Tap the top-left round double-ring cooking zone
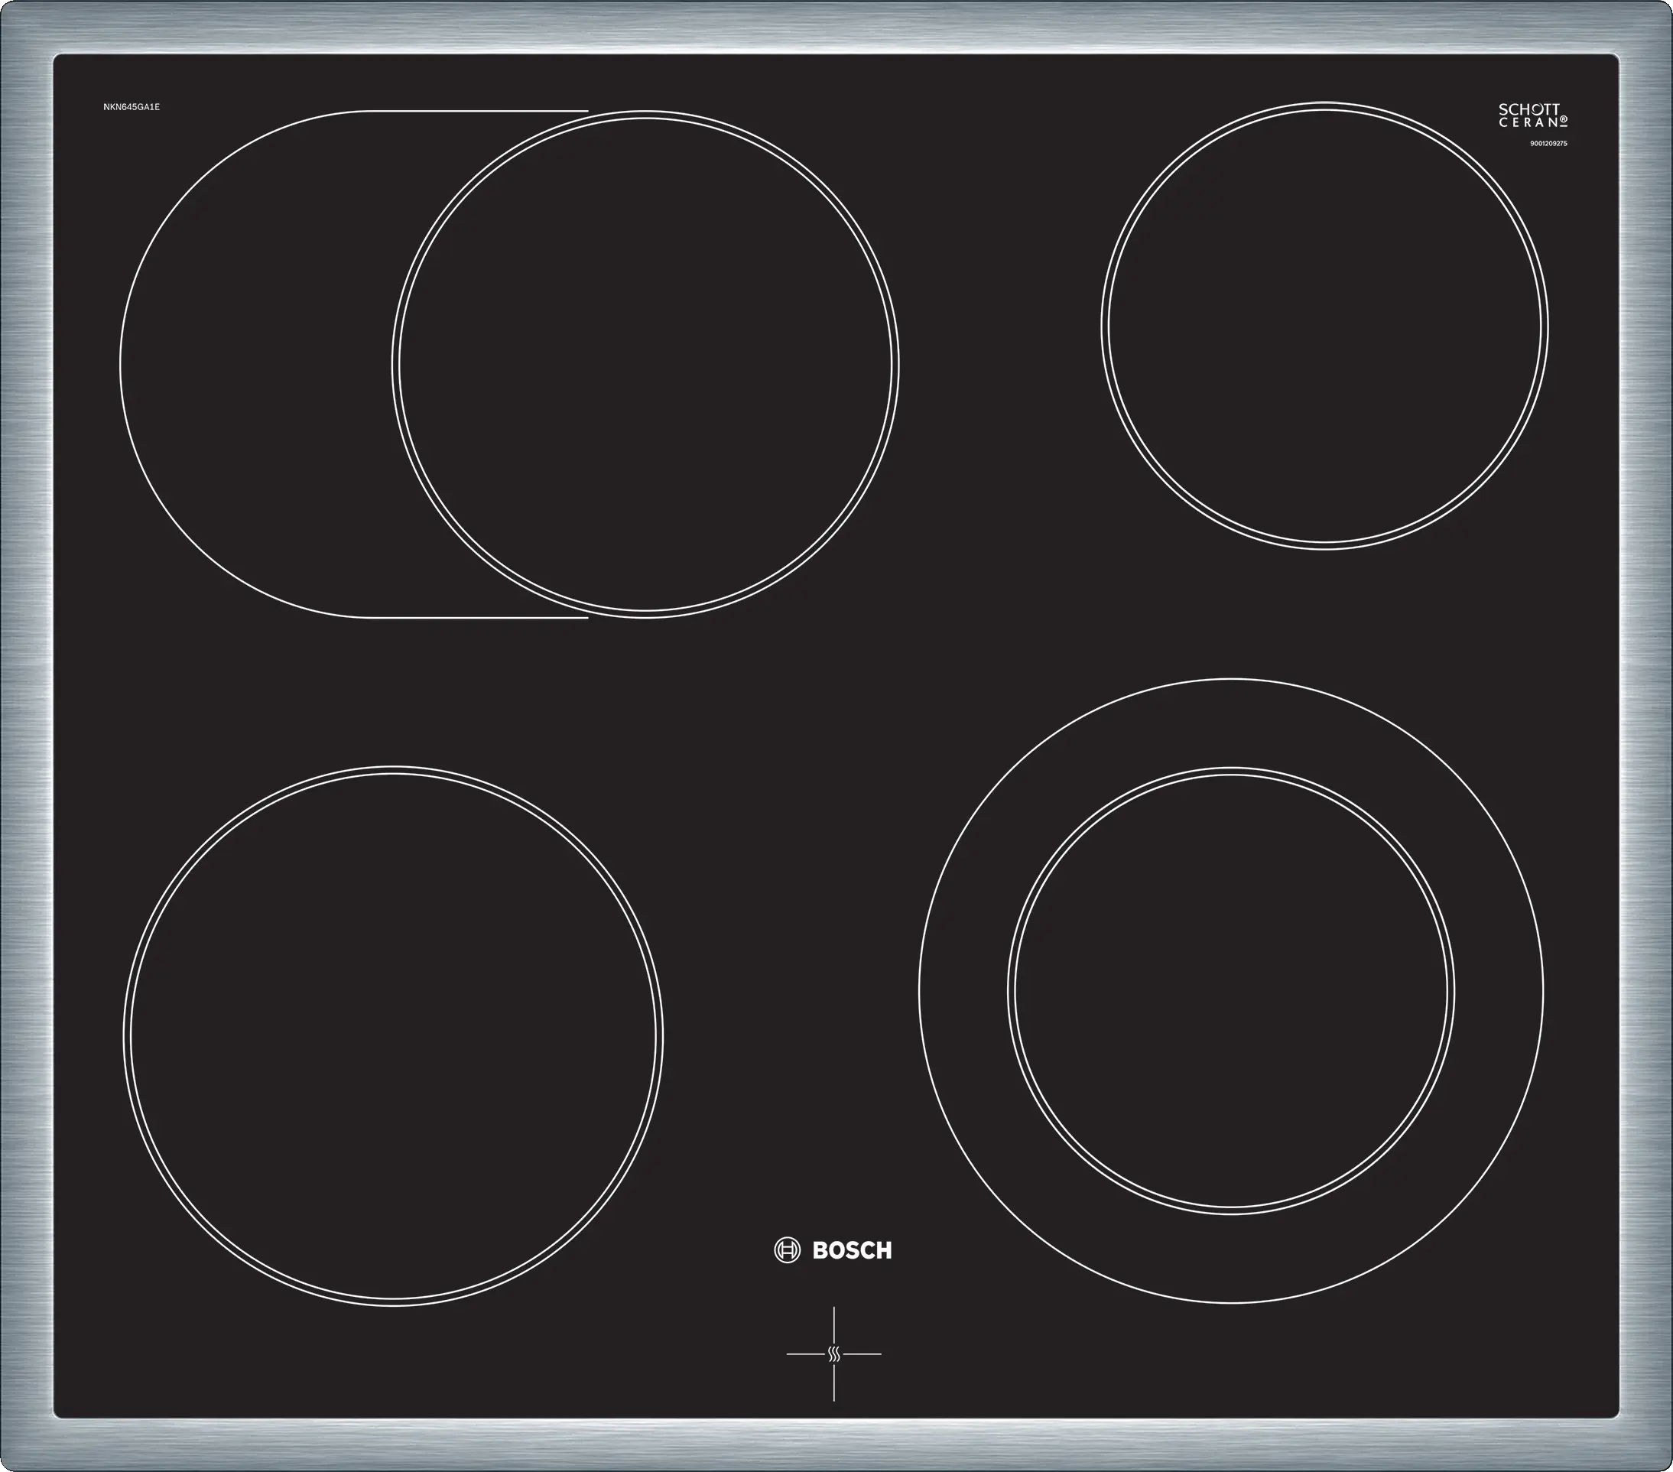Image resolution: width=1673 pixels, height=1472 pixels. [x=645, y=364]
